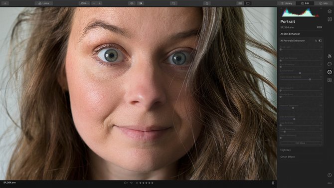Switch to the Library tab
Screen dimensions: 334x188
pyautogui.click(x=286, y=3)
